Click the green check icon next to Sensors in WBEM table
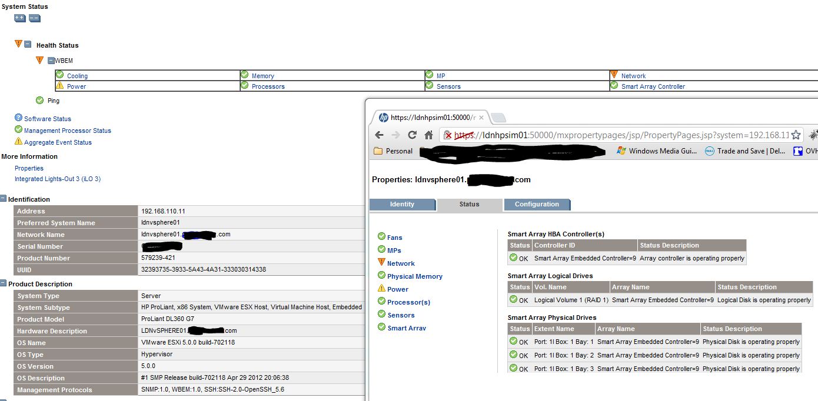The width and height of the screenshot is (818, 401). click(x=430, y=86)
